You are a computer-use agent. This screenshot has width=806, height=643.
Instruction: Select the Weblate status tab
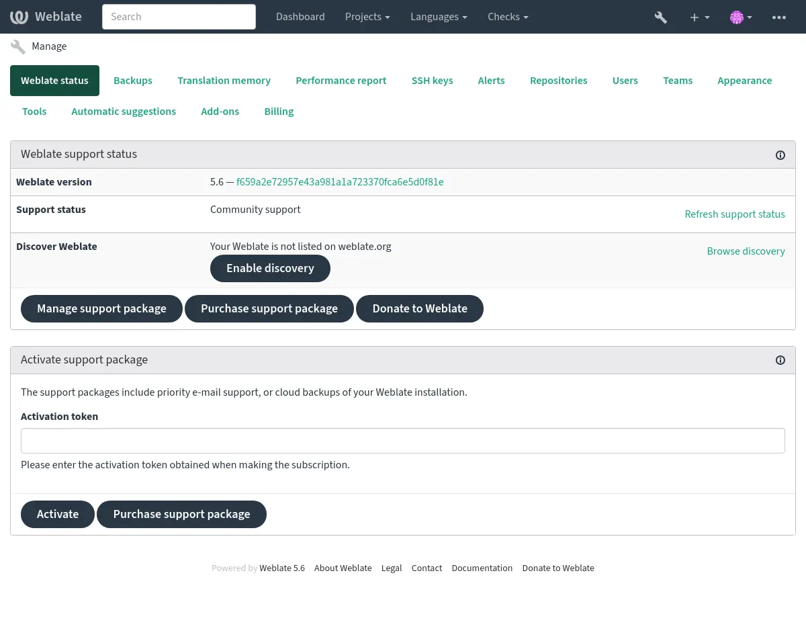coord(54,81)
